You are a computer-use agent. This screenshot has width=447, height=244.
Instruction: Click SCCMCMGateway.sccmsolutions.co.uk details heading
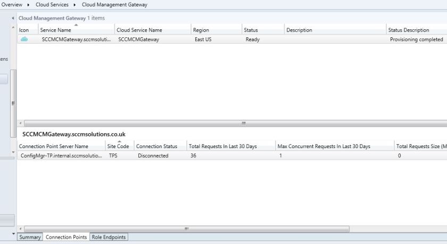click(x=74, y=134)
